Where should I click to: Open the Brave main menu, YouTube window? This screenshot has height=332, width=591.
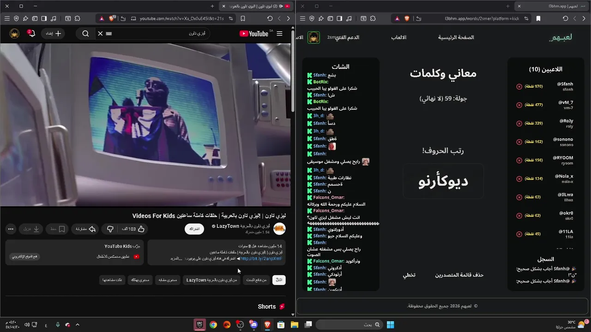pyautogui.click(x=7, y=18)
